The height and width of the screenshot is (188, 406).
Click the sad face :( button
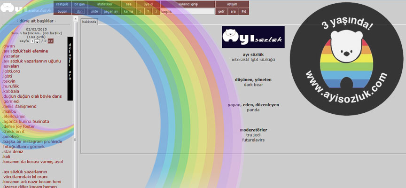pos(156,11)
